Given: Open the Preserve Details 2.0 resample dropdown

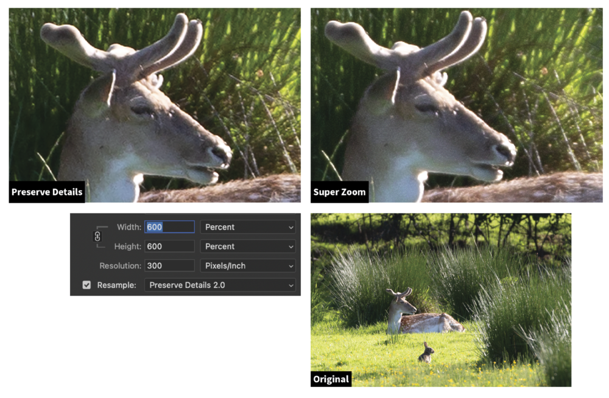Looking at the screenshot, I should pyautogui.click(x=220, y=285).
